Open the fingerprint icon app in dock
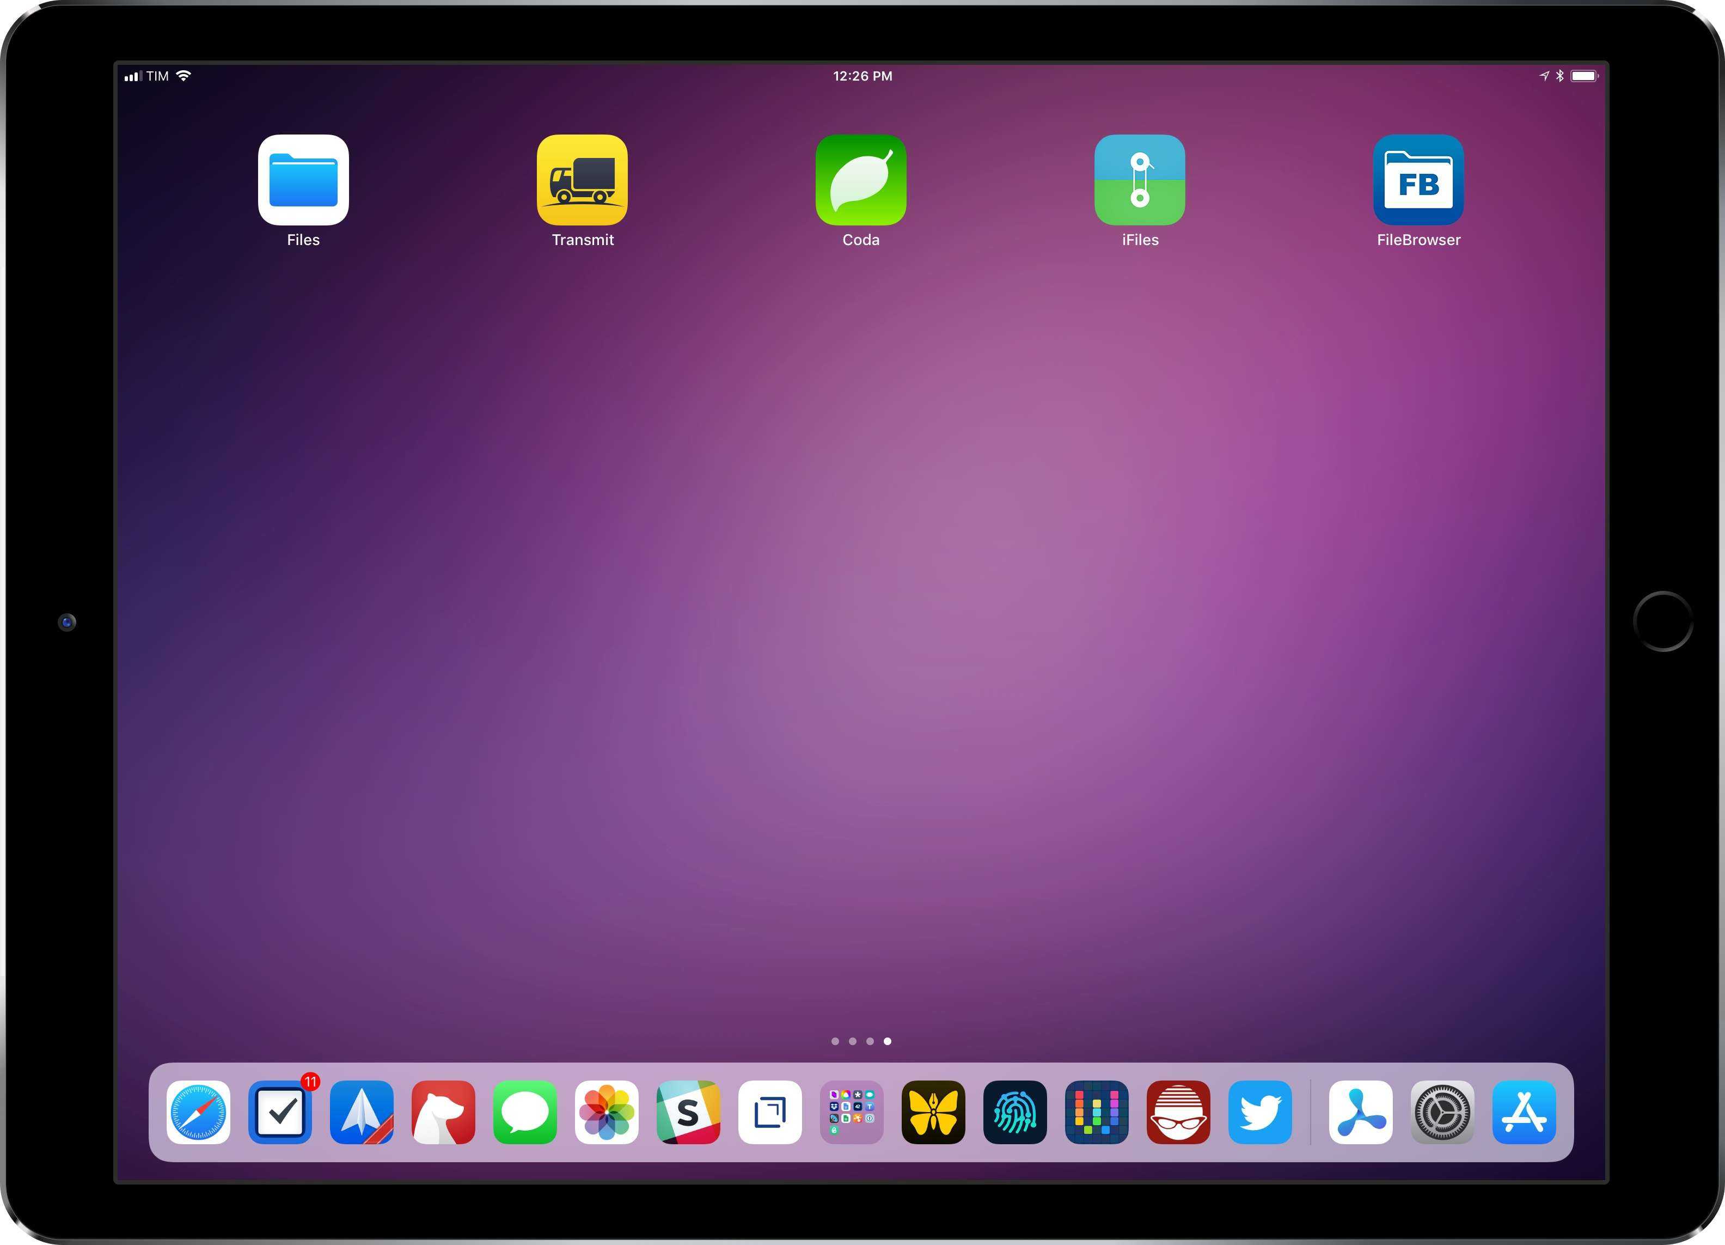Screen dimensions: 1725x1245 [1014, 1112]
